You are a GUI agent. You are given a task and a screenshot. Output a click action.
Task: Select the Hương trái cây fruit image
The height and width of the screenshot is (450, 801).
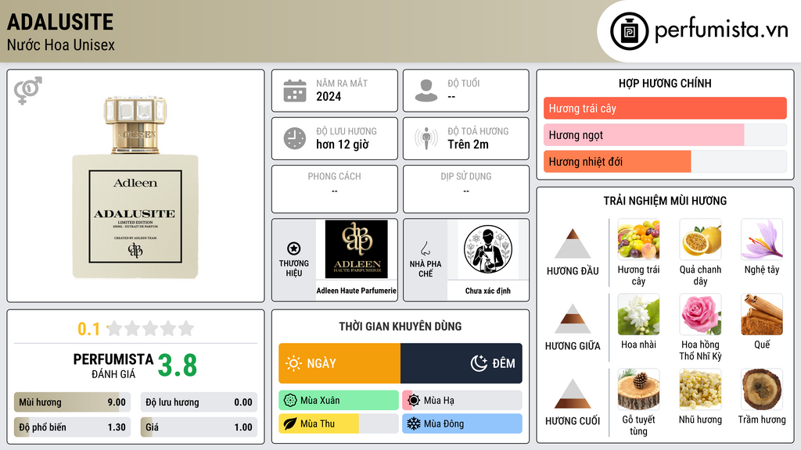coord(638,239)
